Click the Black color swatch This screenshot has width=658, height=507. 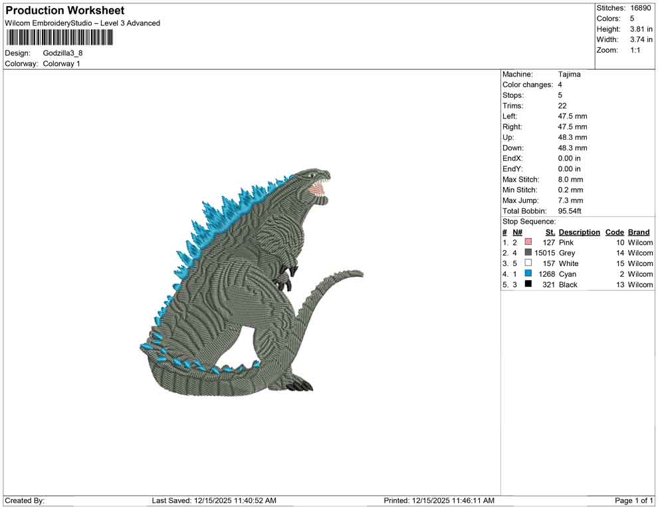click(x=528, y=284)
